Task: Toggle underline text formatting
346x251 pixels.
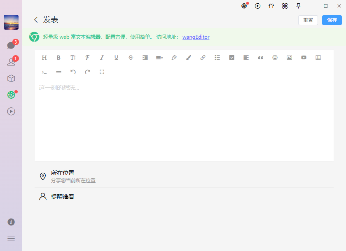Action: click(116, 58)
